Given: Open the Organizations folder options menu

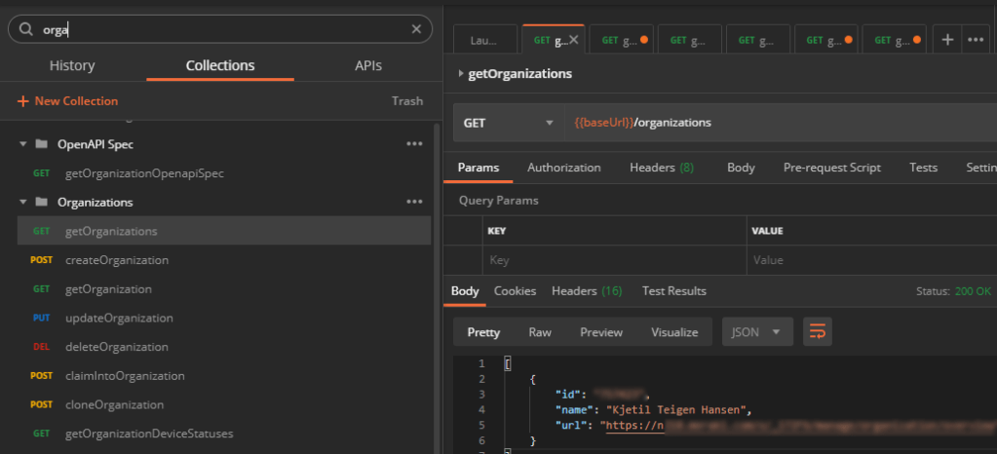Looking at the screenshot, I should tap(413, 203).
